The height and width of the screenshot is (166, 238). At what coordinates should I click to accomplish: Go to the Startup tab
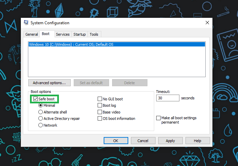click(79, 34)
